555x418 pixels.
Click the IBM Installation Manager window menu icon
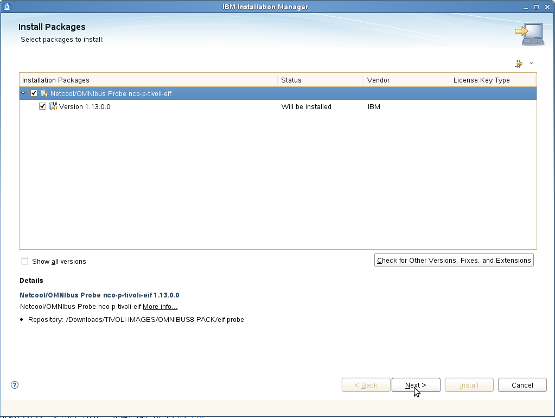point(7,7)
